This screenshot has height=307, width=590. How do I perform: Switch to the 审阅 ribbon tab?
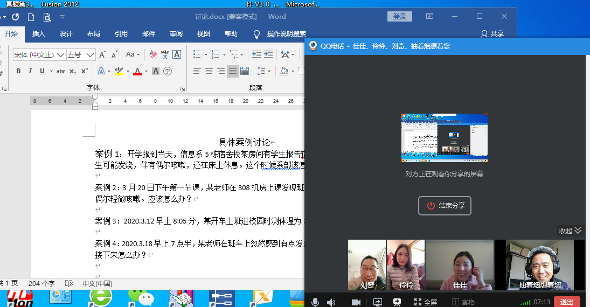tap(176, 34)
